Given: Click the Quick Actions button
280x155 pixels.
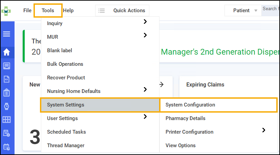Looking at the screenshot, I should pos(122,11).
